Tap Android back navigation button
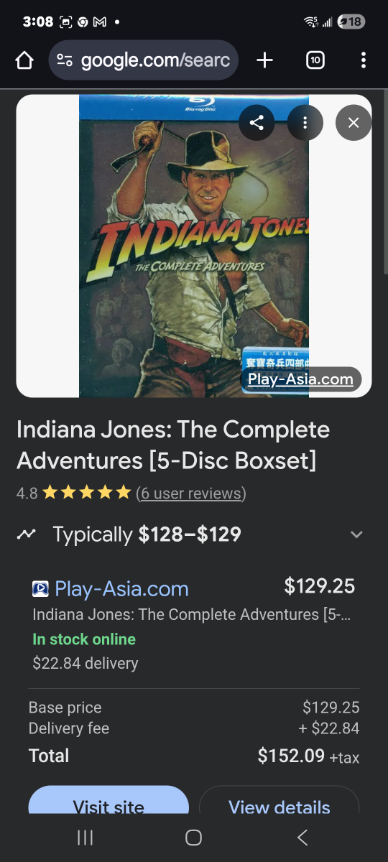The width and height of the screenshot is (388, 862). click(302, 838)
